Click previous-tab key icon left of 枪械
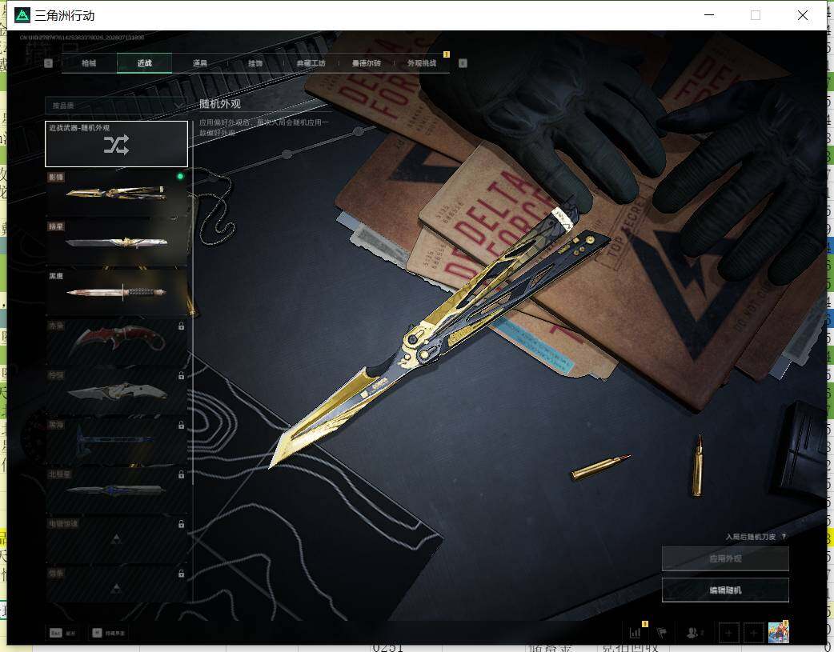 (48, 63)
